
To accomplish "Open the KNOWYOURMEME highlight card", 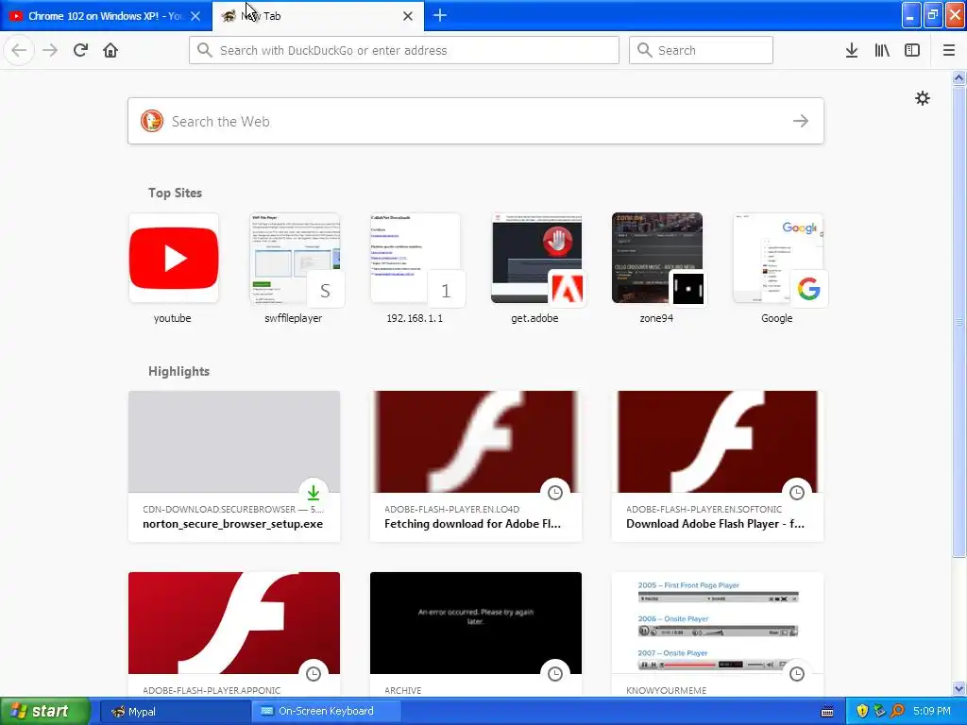I will pyautogui.click(x=718, y=634).
